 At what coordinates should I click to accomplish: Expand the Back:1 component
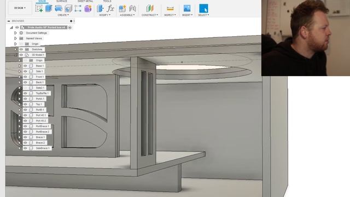(20, 83)
